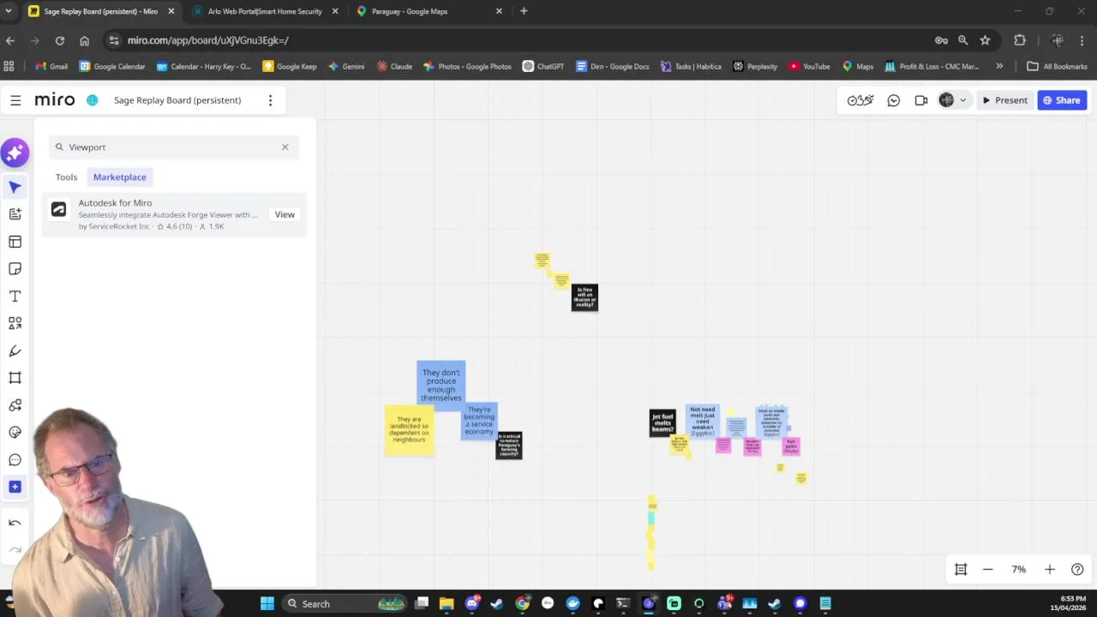The width and height of the screenshot is (1097, 617).
Task: Click the Sage Replay Board title
Action: point(177,100)
